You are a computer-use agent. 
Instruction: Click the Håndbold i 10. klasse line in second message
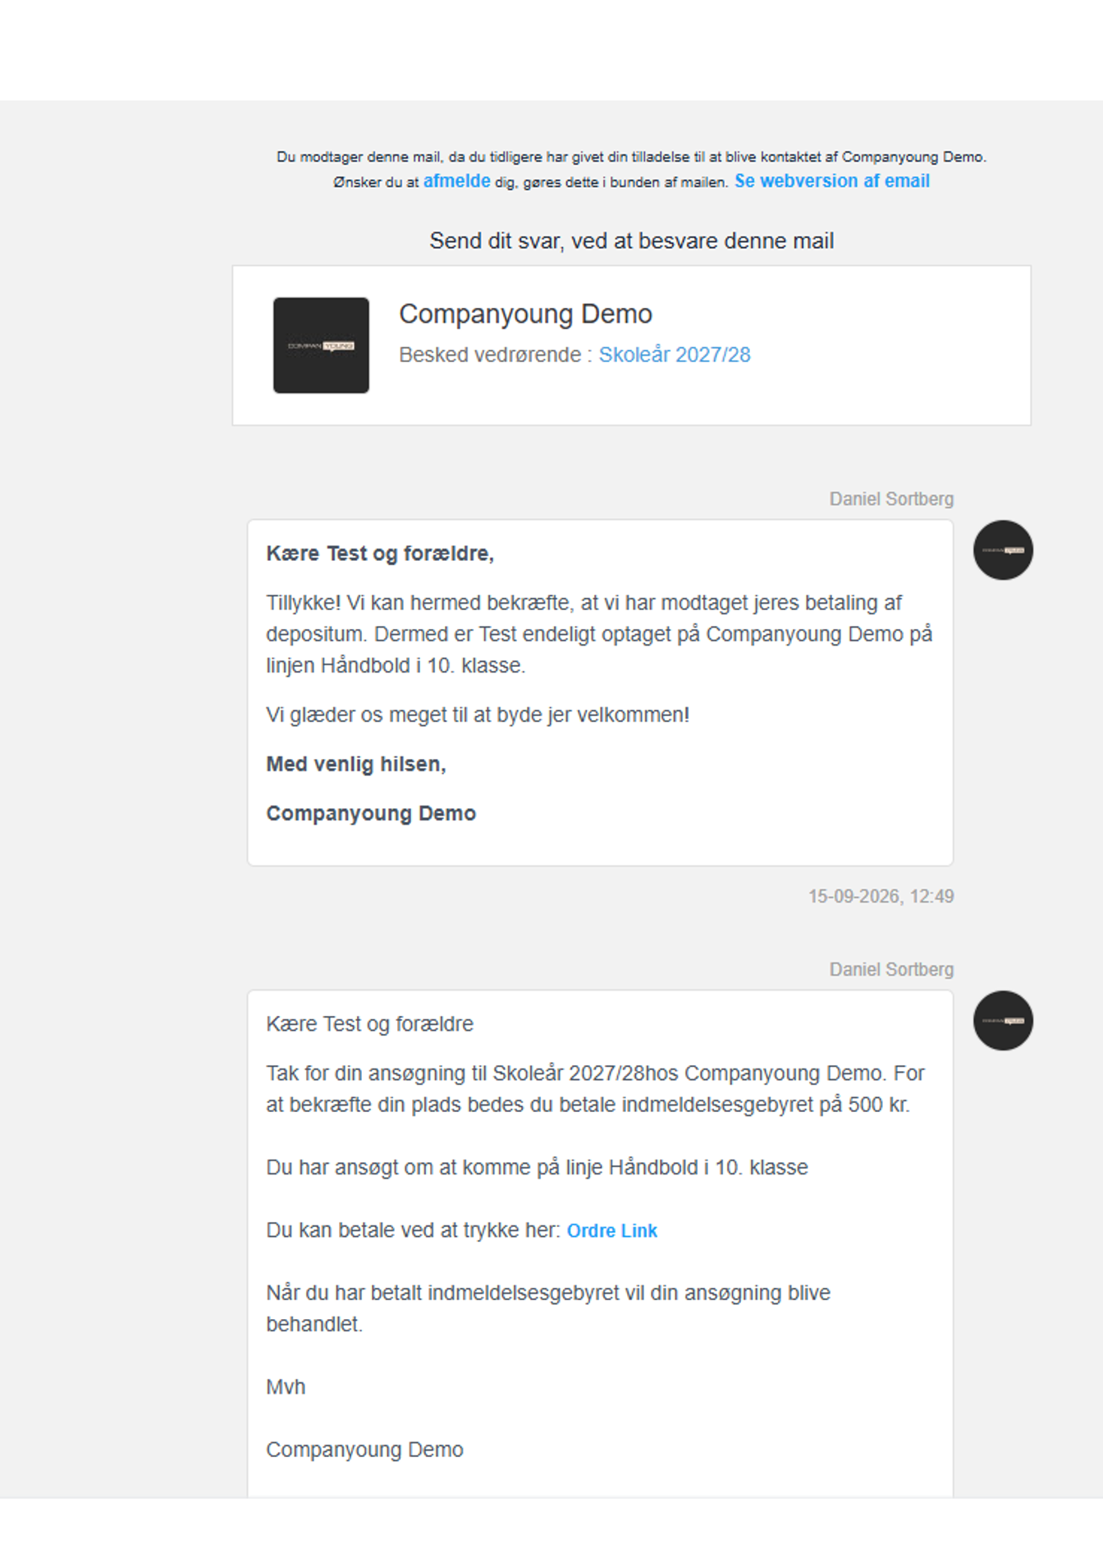(537, 1167)
